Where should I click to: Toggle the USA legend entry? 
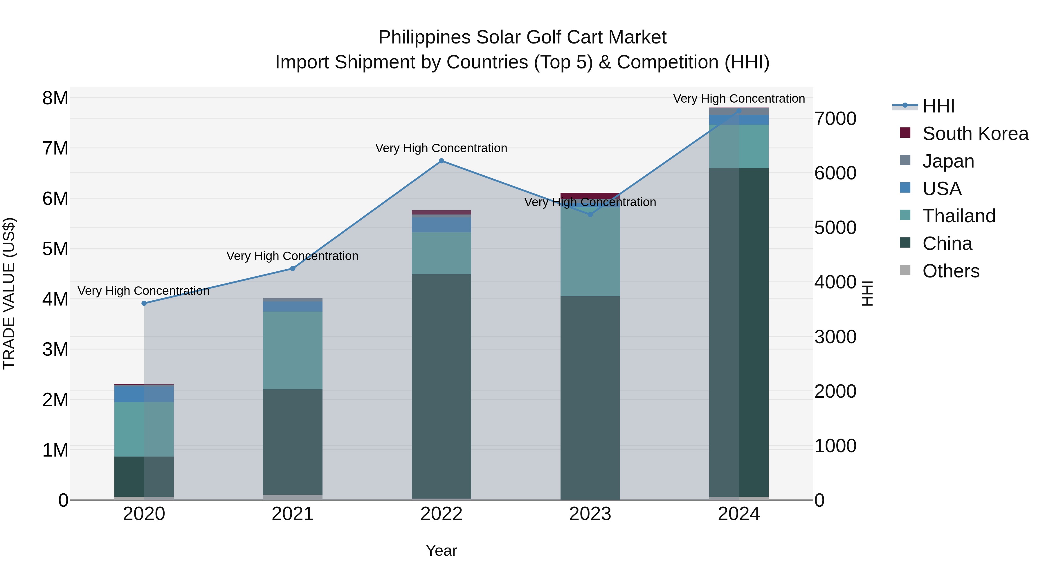(x=930, y=188)
